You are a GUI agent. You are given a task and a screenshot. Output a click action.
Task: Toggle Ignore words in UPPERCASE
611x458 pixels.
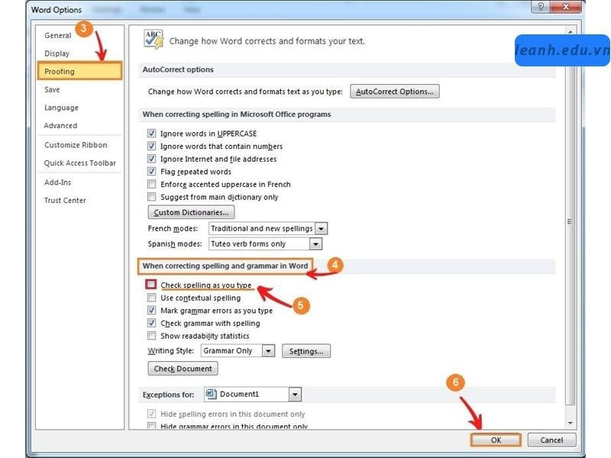tap(151, 134)
